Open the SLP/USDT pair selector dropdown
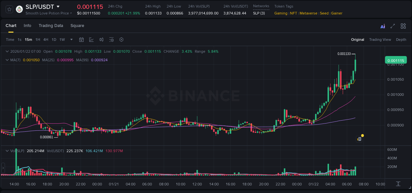 coord(58,7)
